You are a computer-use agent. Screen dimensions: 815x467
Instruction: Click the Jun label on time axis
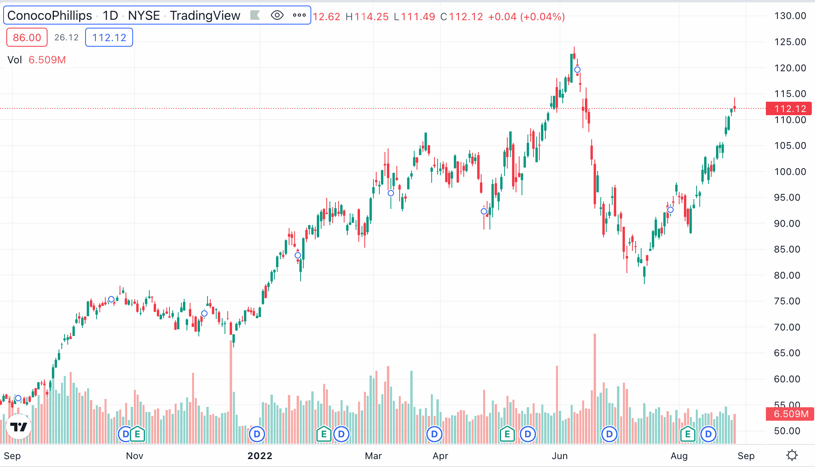click(x=560, y=456)
